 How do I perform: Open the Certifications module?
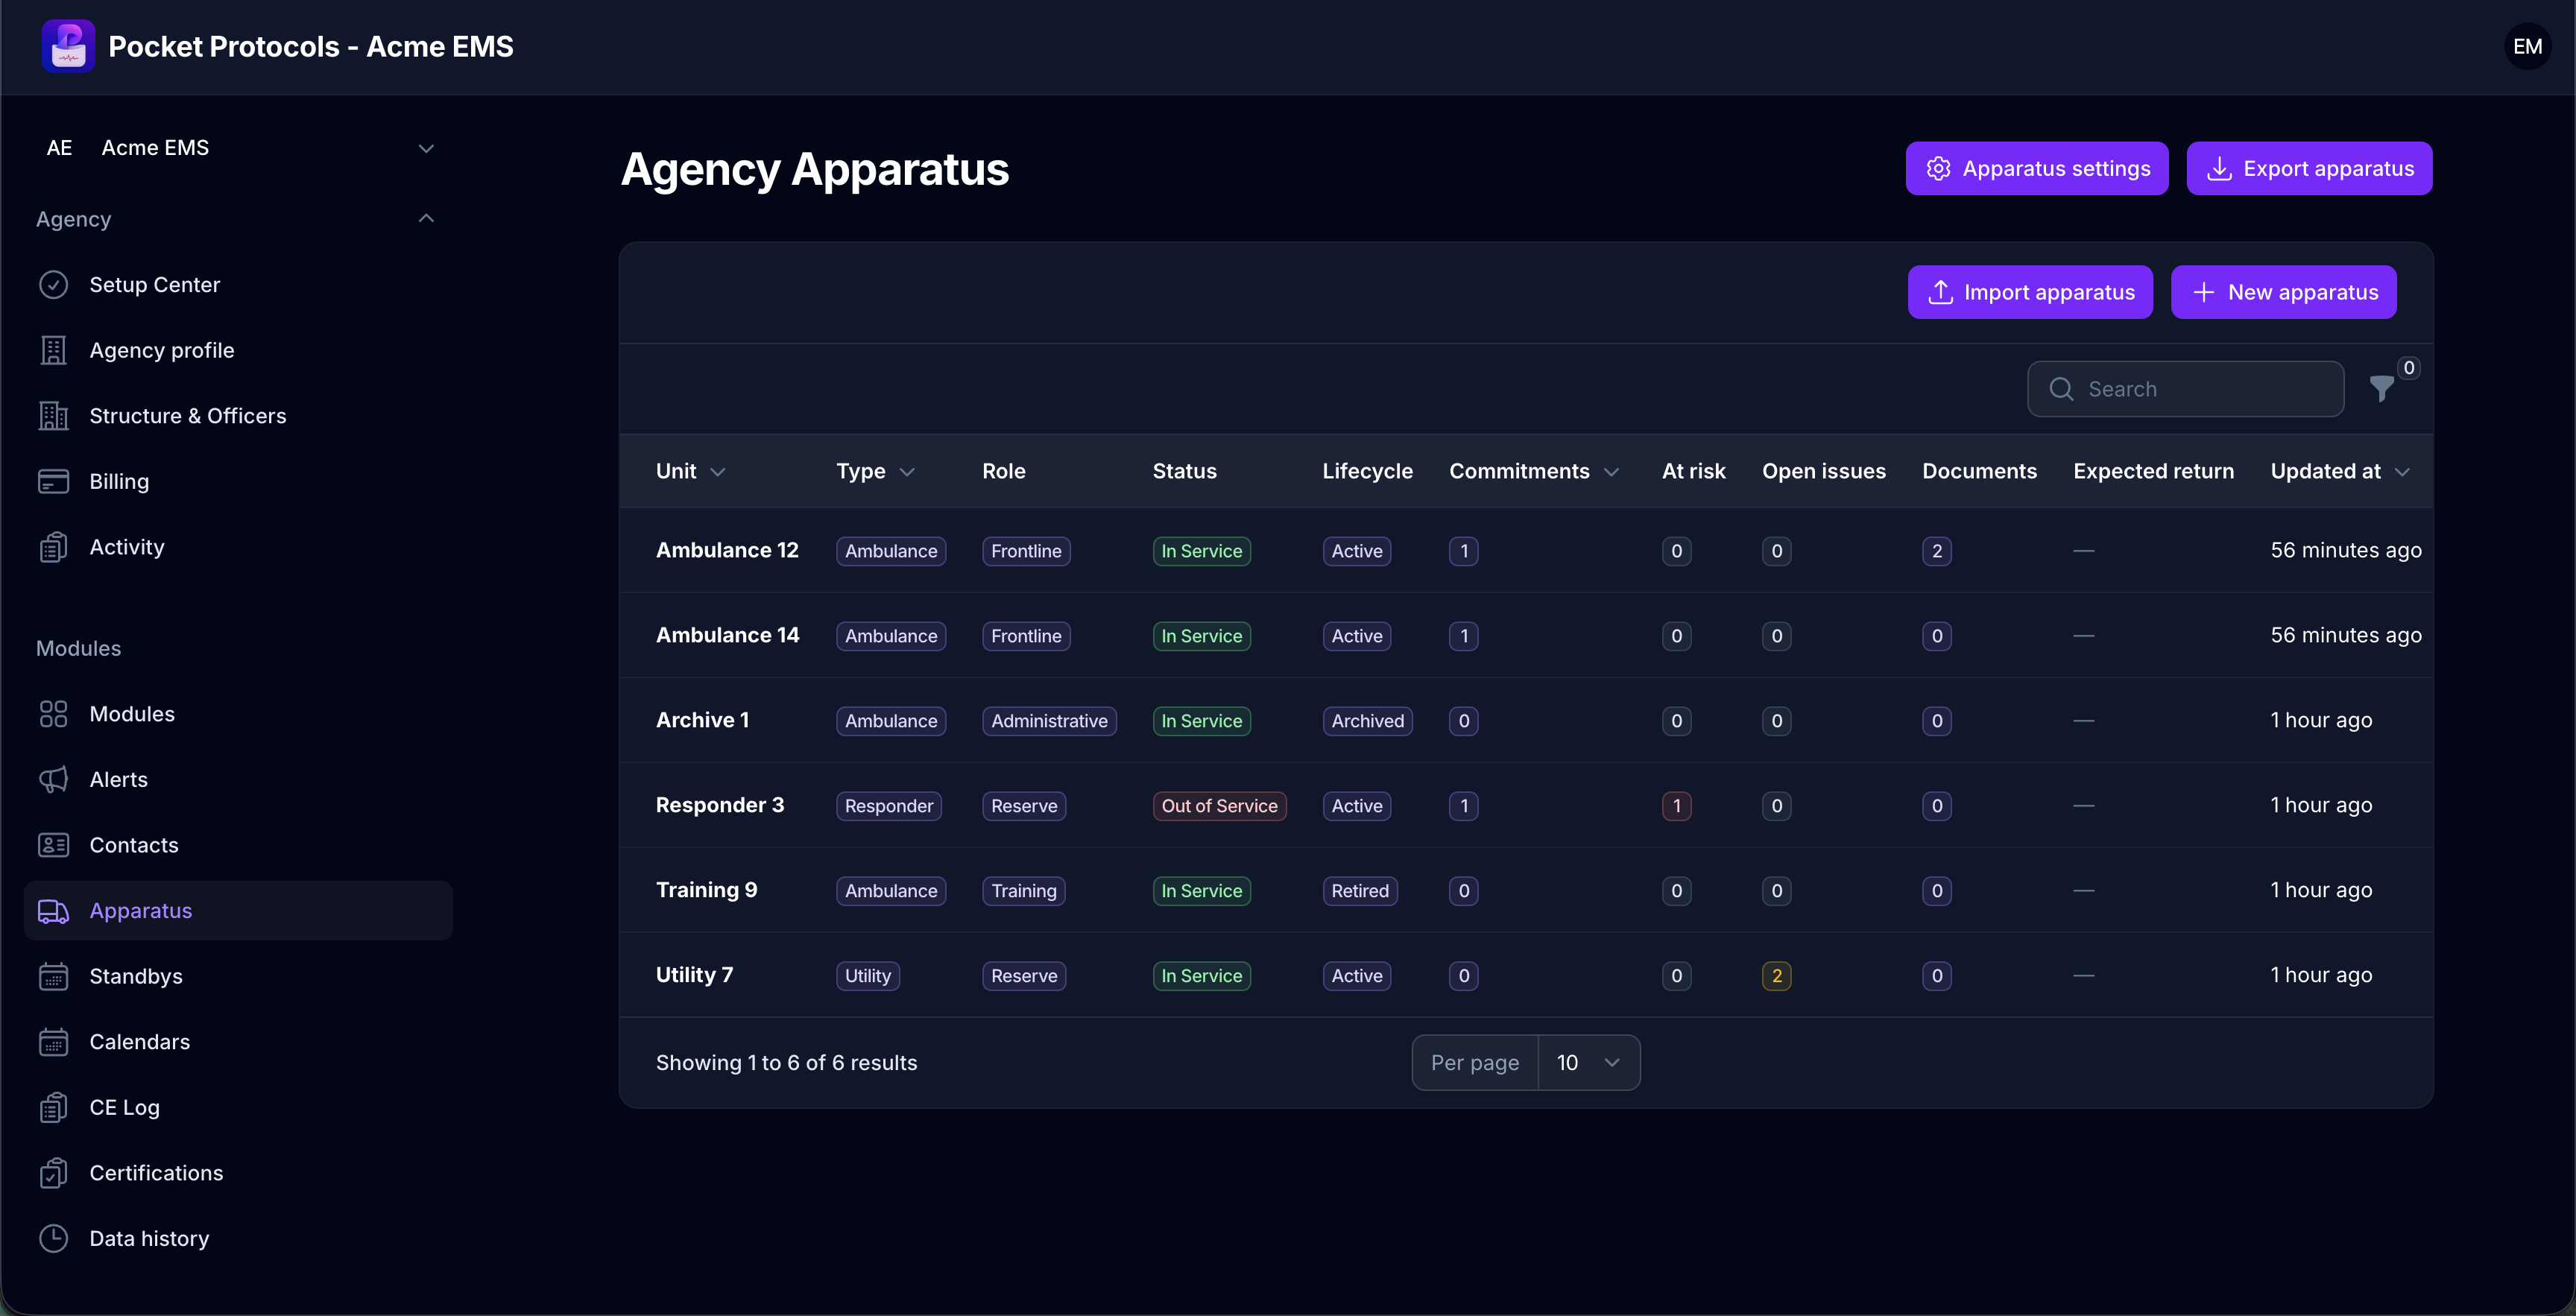[x=239, y=1173]
